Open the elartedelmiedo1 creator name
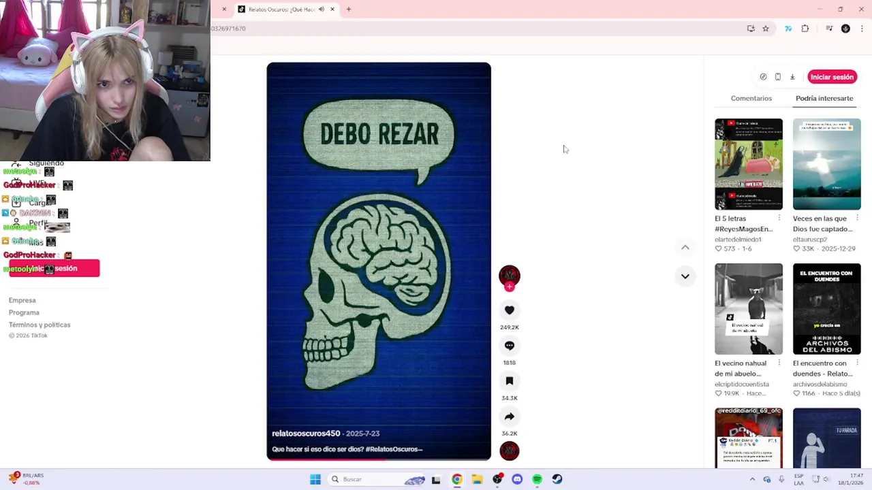Viewport: 872px width, 490px height. (738, 240)
